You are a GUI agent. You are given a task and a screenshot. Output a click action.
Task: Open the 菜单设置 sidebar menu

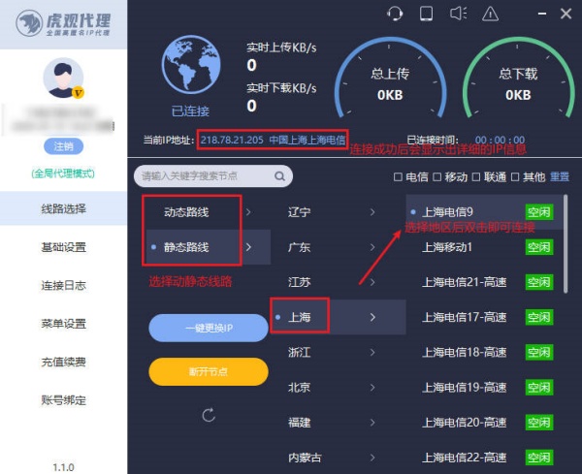click(x=63, y=324)
